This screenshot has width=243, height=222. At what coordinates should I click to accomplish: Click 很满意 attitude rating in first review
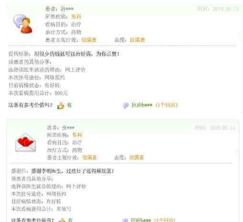click(x=137, y=40)
